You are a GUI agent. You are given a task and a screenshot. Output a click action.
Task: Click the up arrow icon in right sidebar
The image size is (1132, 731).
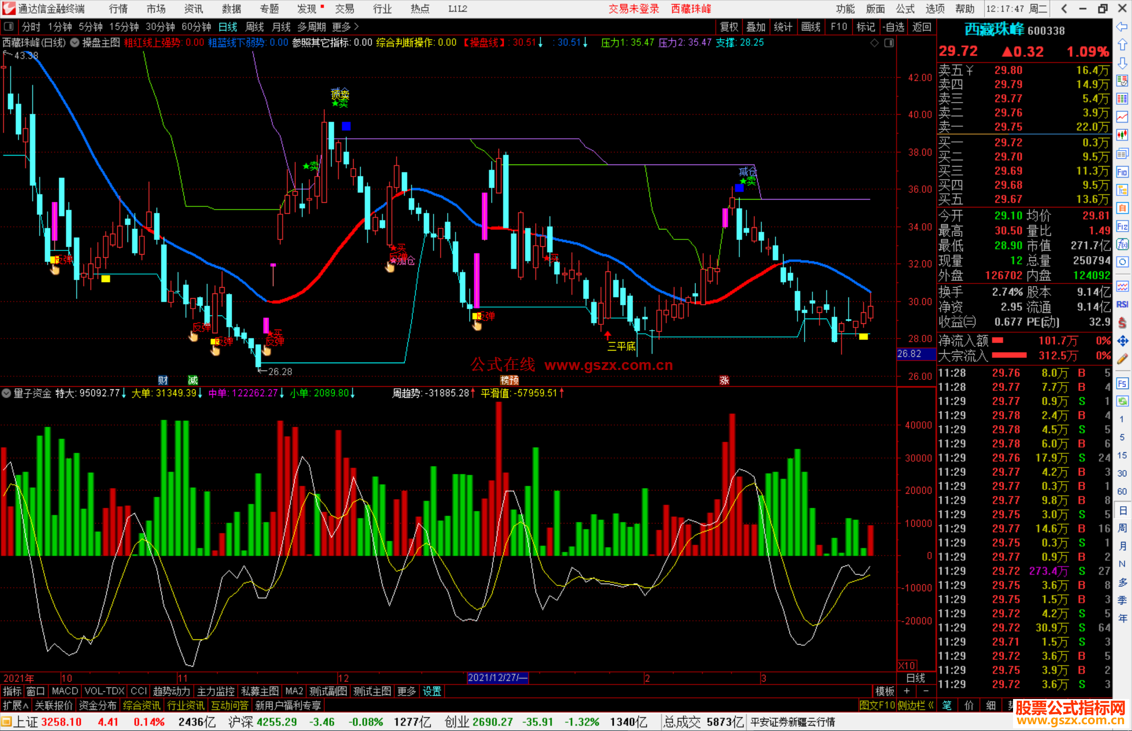(1122, 45)
